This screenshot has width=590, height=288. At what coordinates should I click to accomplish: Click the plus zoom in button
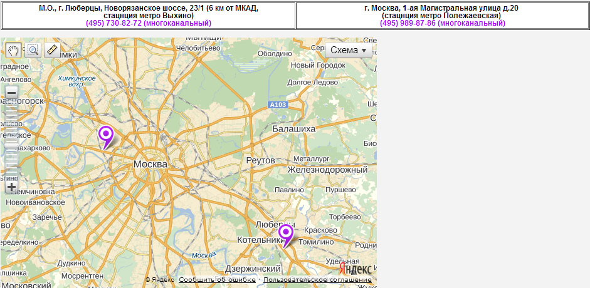click(x=11, y=187)
